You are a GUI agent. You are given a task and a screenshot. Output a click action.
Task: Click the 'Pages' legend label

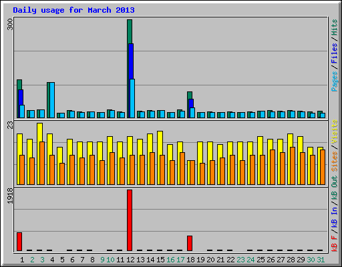coord(335,81)
